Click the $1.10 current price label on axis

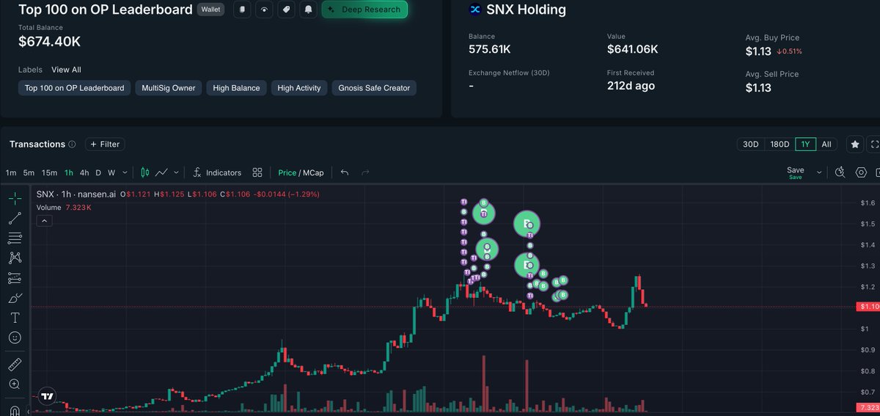868,306
